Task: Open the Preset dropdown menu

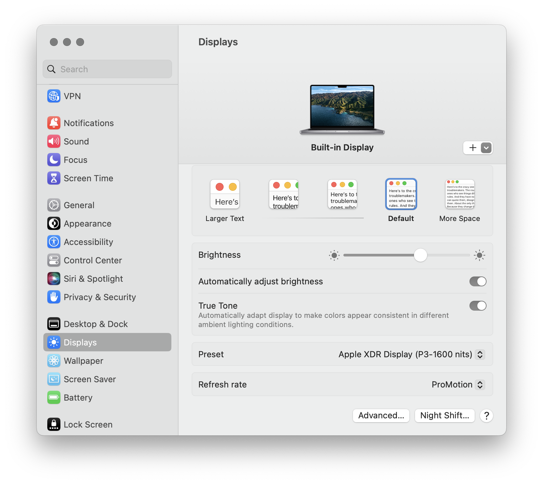Action: tap(480, 354)
